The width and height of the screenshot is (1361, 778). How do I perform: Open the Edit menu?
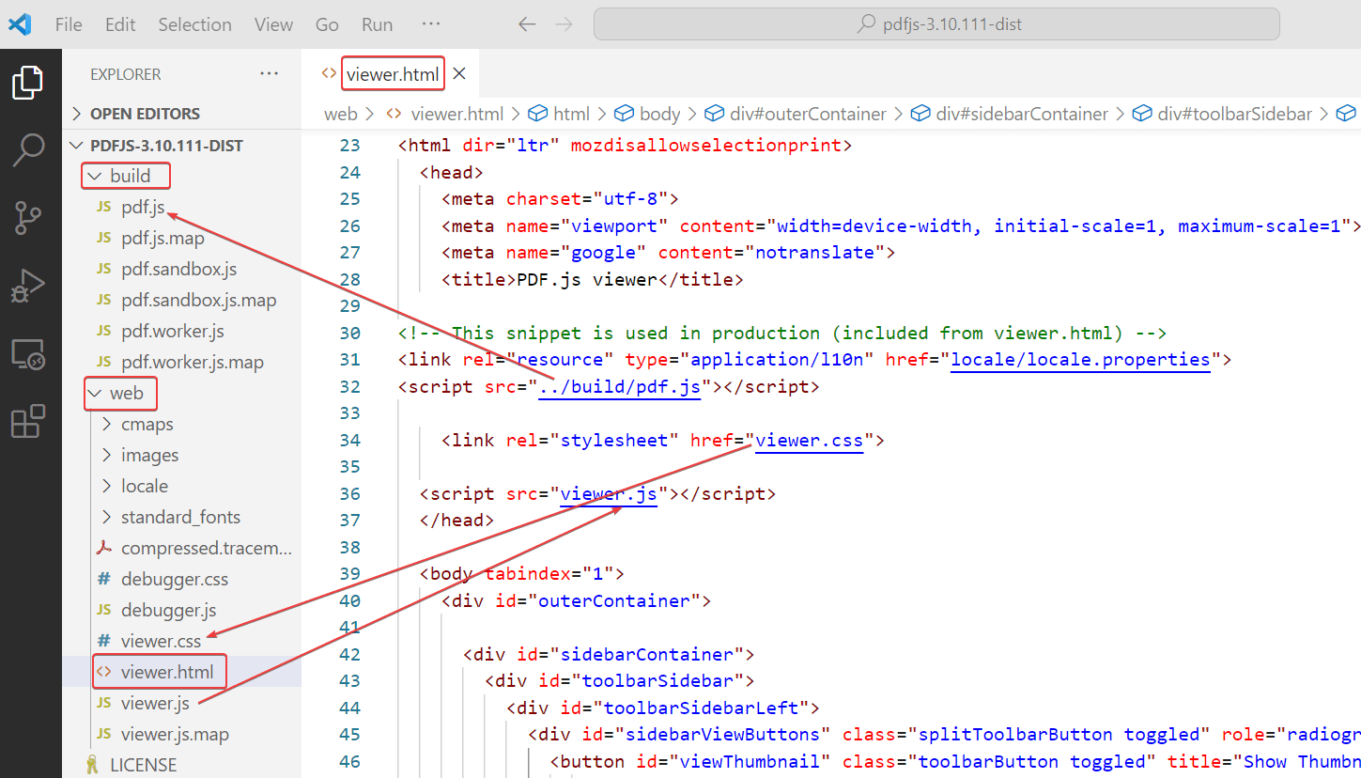[120, 24]
